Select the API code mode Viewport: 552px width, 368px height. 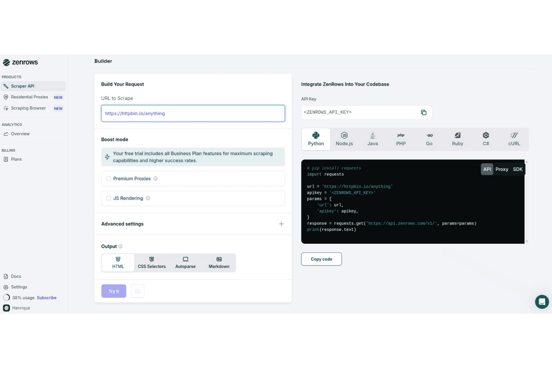487,169
